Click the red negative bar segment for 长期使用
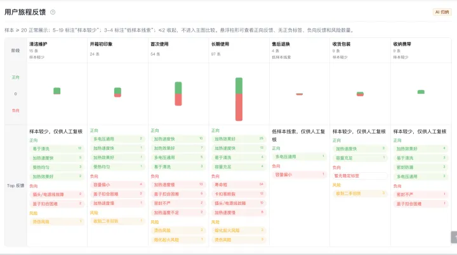Image resolution: width=457 pixels, height=255 pixels. tap(239, 107)
